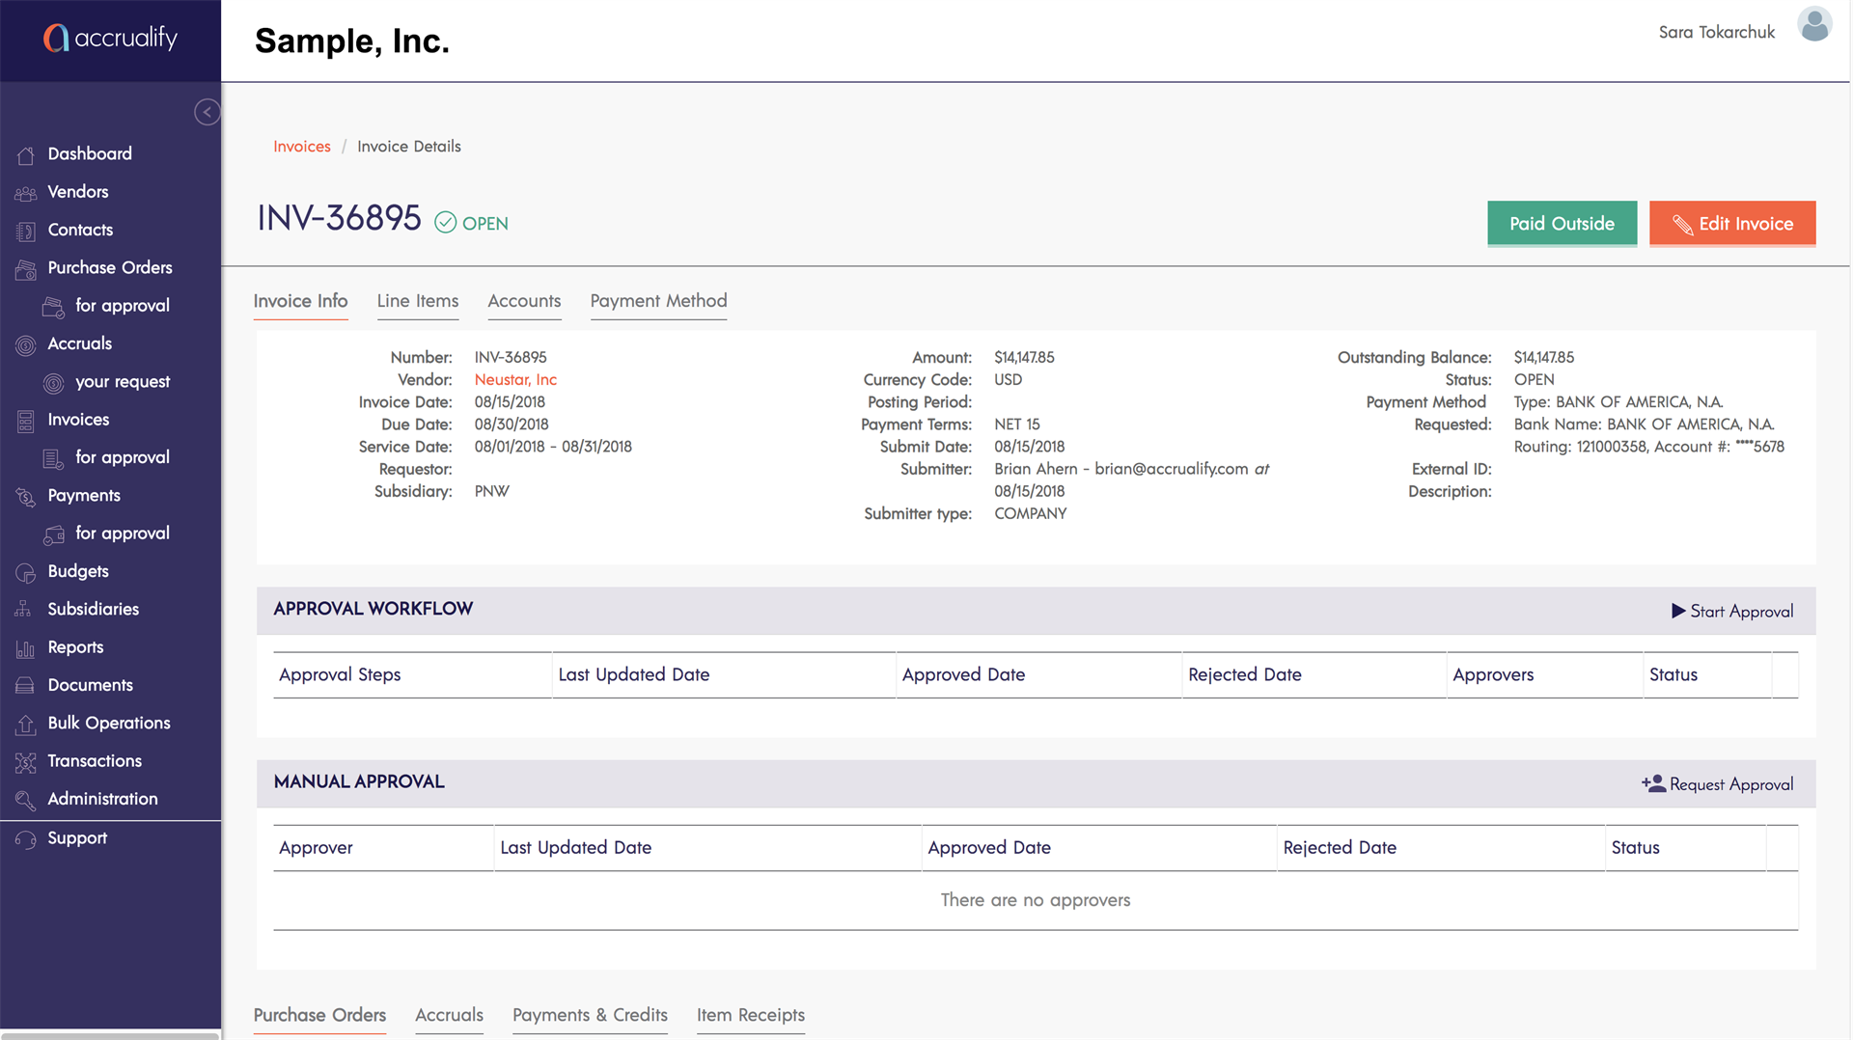Click the Purchase Orders for approval icon
The height and width of the screenshot is (1040, 1853).
pos(54,307)
